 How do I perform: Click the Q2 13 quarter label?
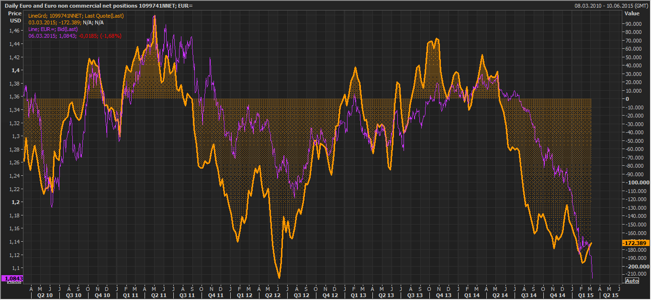click(386, 295)
